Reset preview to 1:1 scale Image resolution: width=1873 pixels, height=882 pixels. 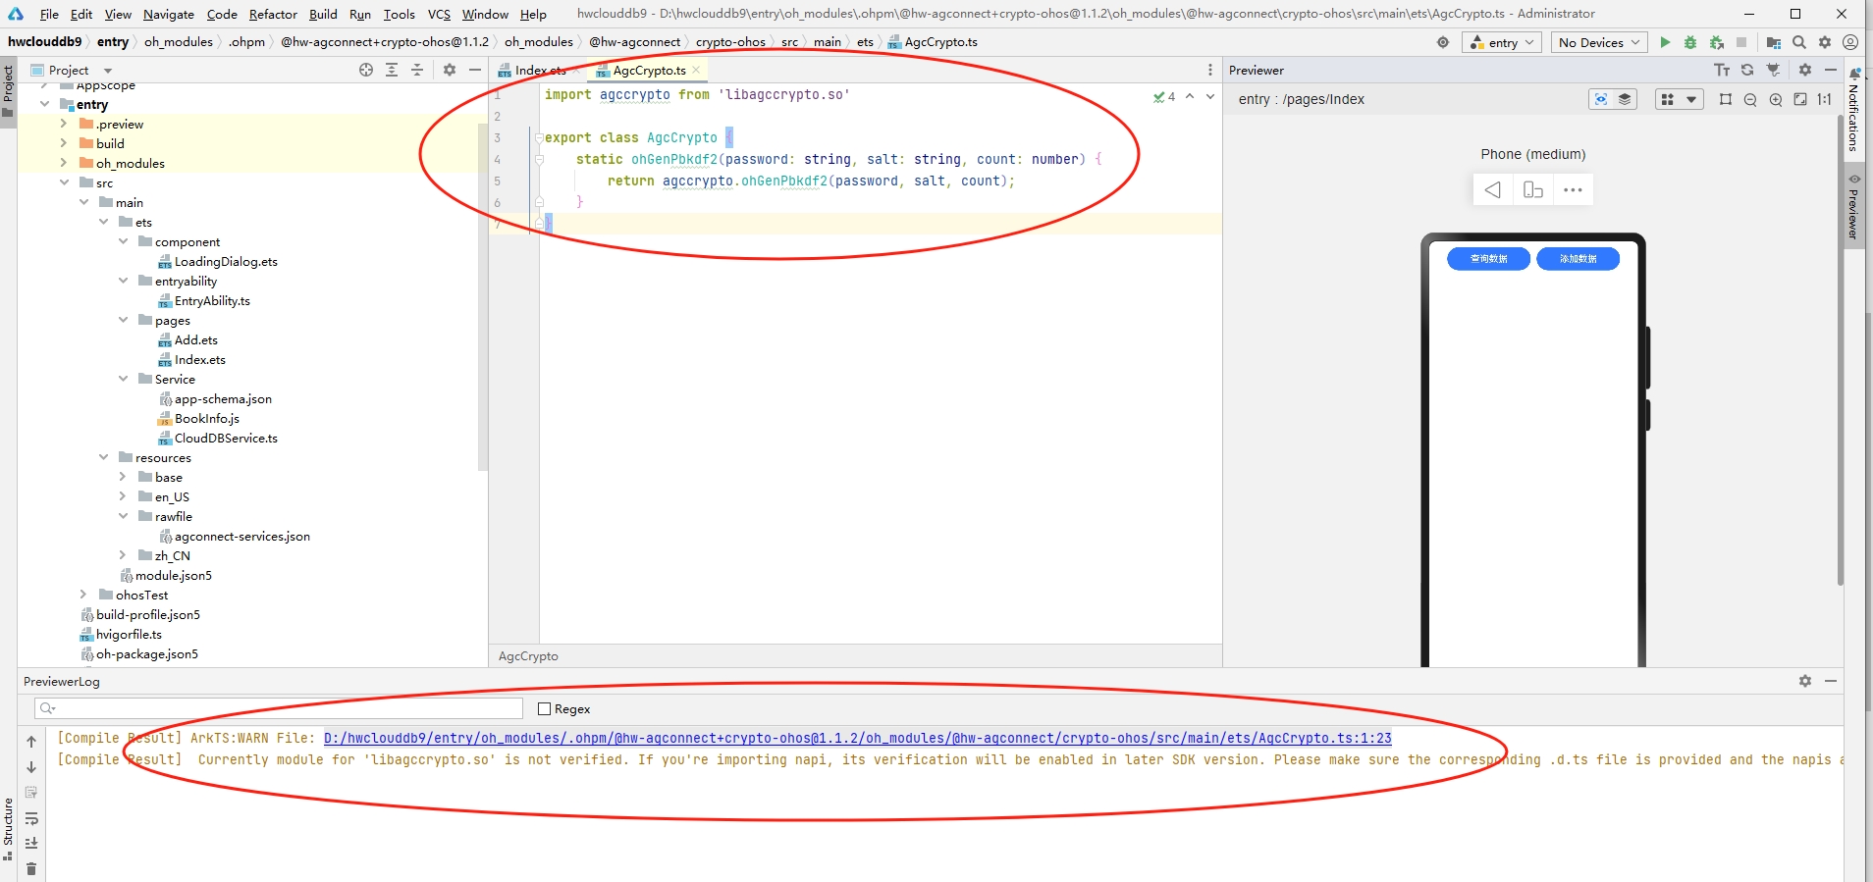click(x=1825, y=99)
